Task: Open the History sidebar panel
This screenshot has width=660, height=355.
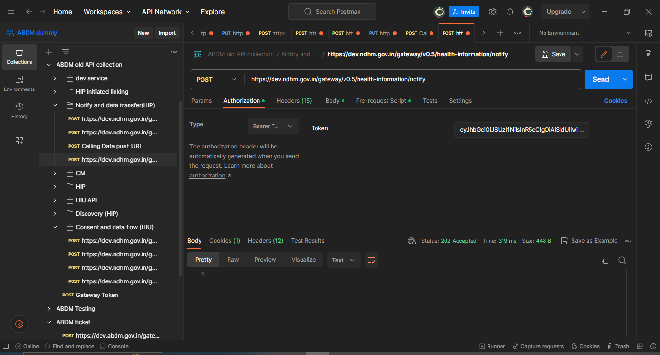Action: click(x=19, y=111)
